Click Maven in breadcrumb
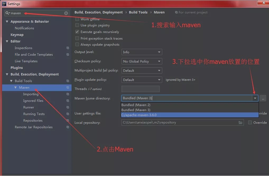This screenshot has height=176, width=269. click(159, 12)
